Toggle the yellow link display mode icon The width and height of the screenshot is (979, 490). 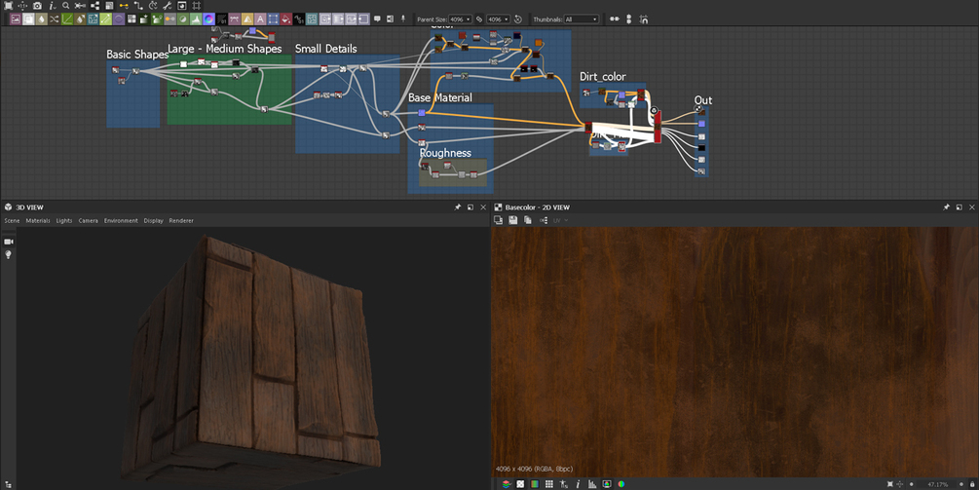(x=124, y=6)
